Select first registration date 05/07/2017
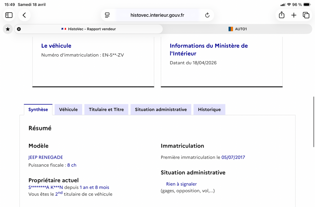The height and width of the screenshot is (207, 315). click(x=233, y=157)
